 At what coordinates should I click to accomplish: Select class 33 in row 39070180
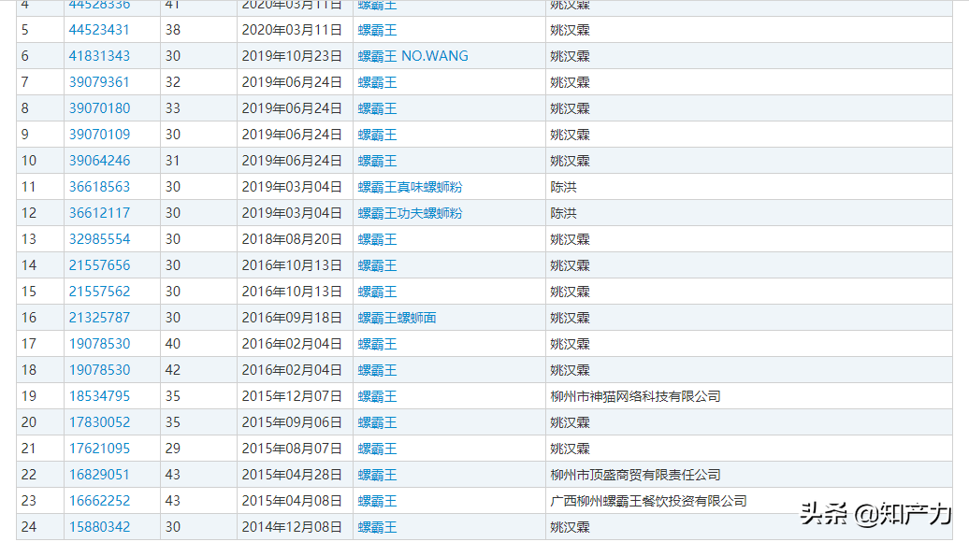click(x=172, y=108)
